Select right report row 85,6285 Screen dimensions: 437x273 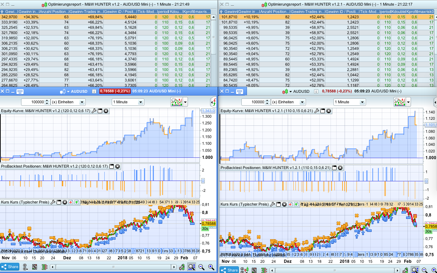point(327,75)
